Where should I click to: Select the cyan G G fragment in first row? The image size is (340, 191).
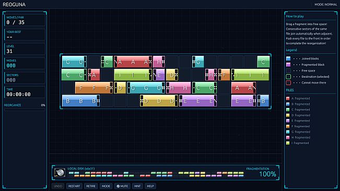(74, 62)
